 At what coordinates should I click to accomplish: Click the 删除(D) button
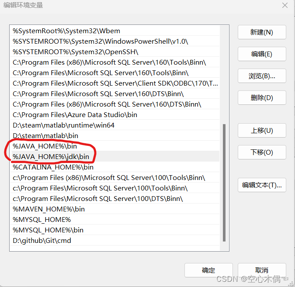click(x=261, y=98)
